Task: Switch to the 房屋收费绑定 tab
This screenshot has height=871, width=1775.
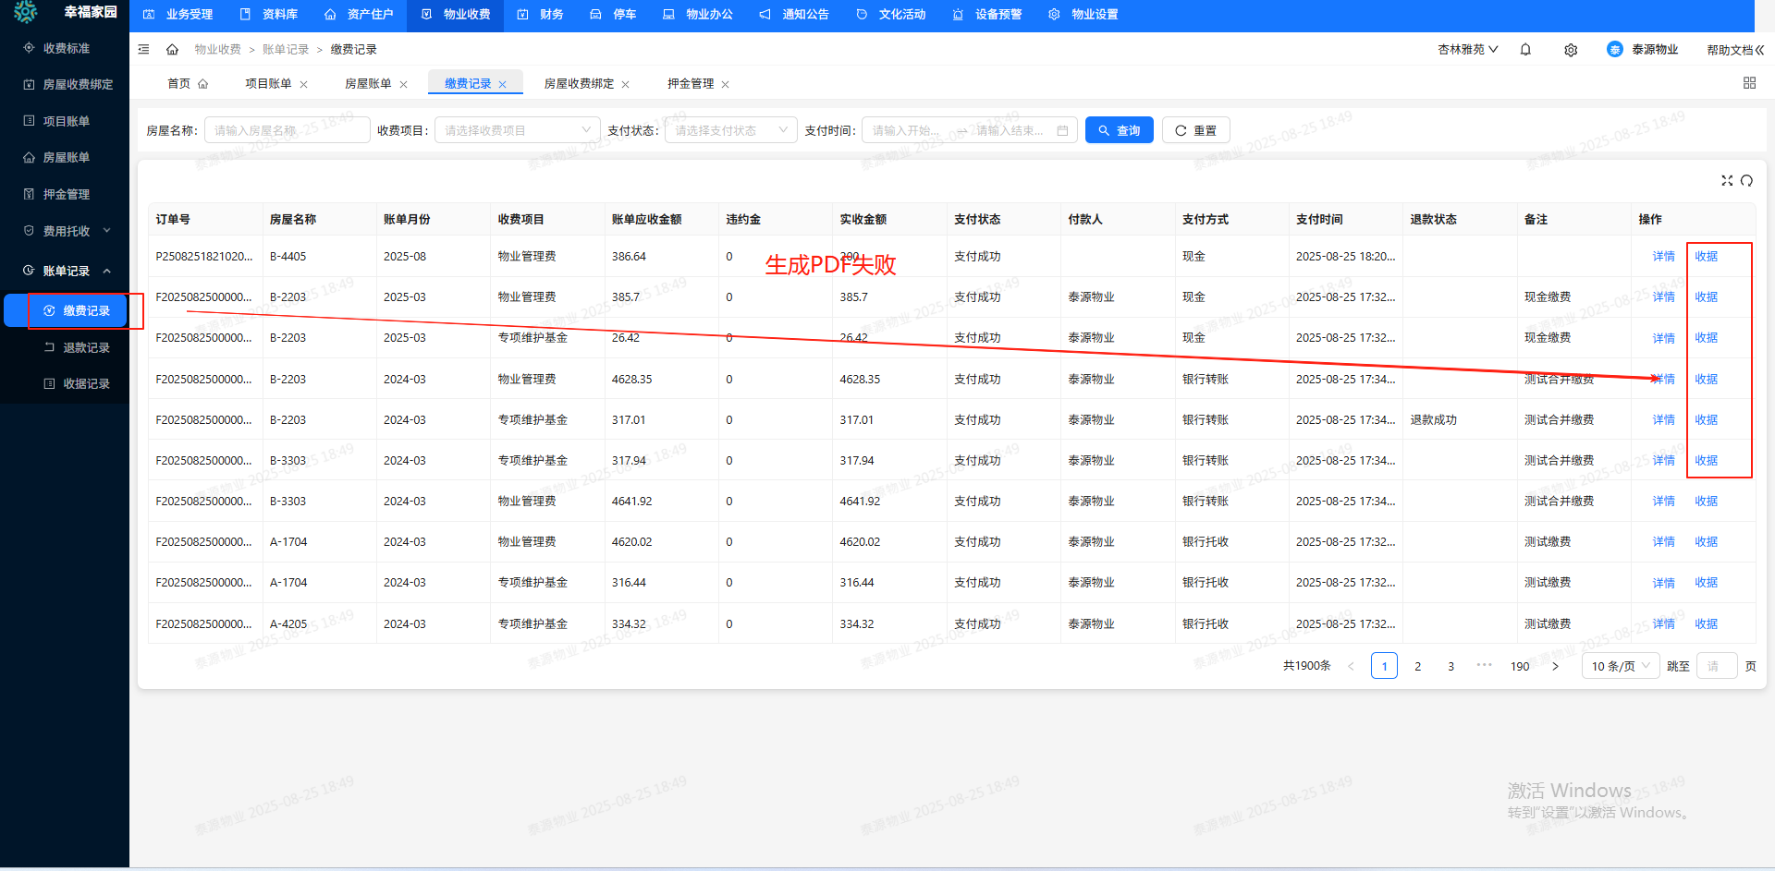Action: tap(579, 84)
